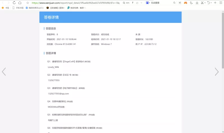Open the 90% zoom level control

(x=126, y=3)
